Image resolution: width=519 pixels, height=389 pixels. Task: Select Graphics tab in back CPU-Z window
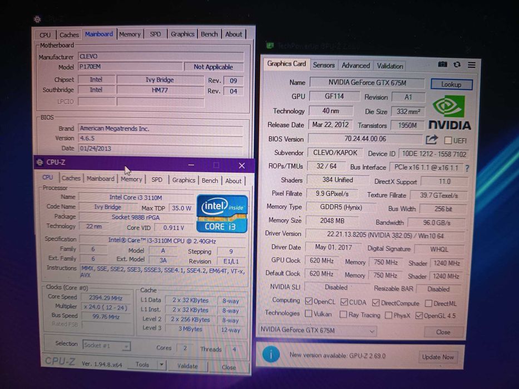pyautogui.click(x=182, y=34)
